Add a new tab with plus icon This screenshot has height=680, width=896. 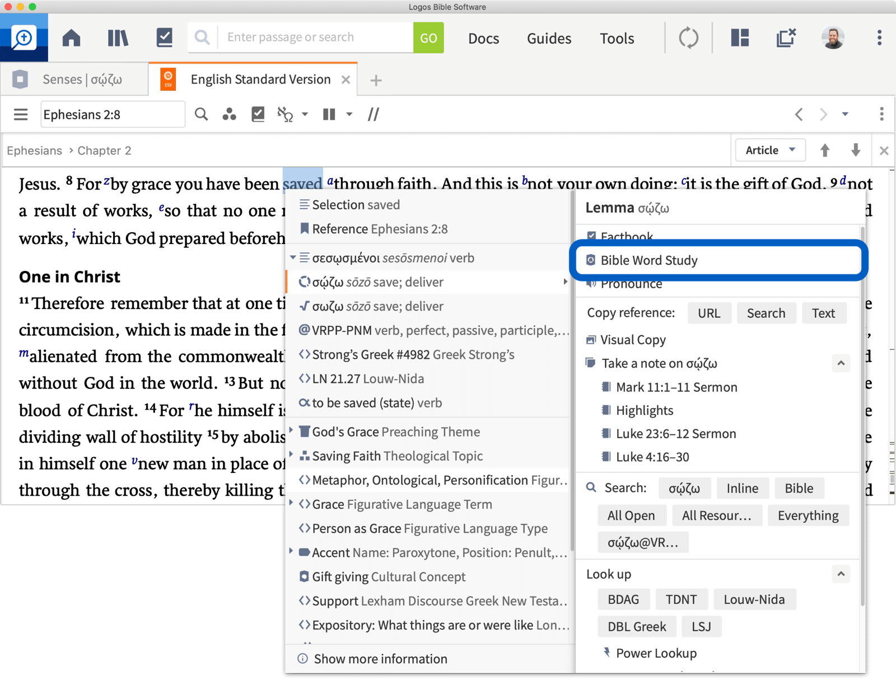click(x=376, y=81)
